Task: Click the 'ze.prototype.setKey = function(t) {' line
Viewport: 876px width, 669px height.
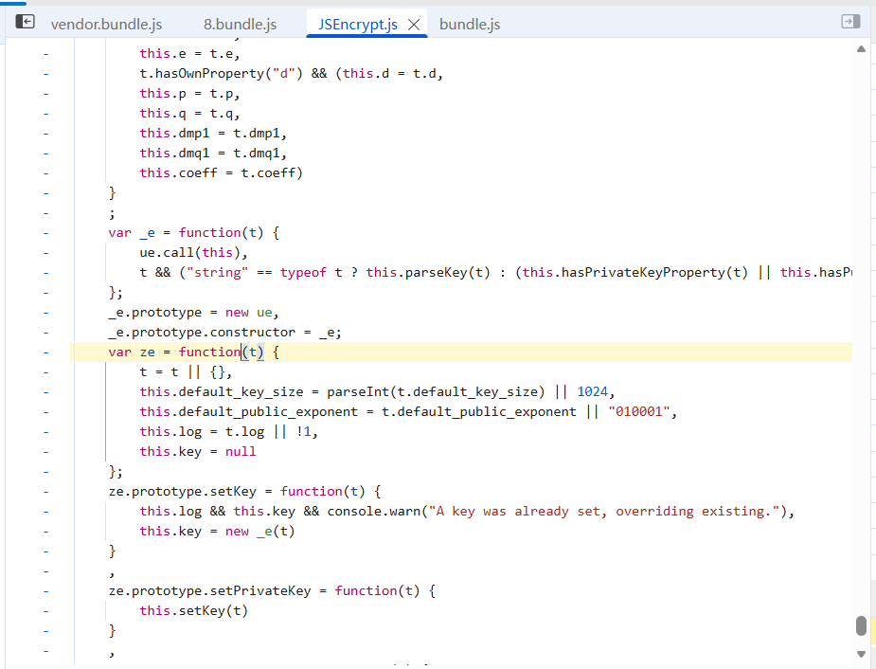Action: click(244, 492)
